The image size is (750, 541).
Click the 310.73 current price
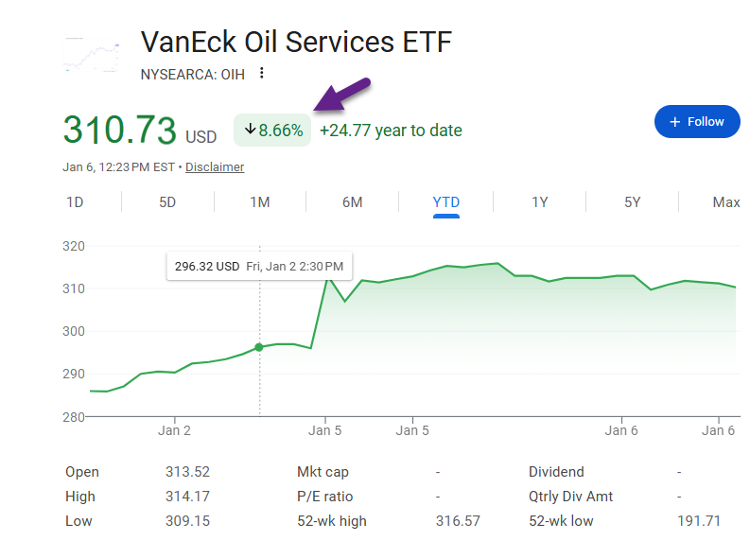click(x=120, y=130)
